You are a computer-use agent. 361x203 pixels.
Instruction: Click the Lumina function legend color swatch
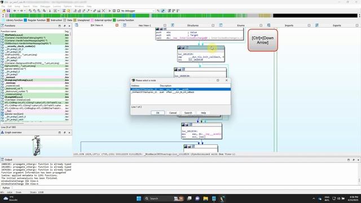tap(115, 20)
